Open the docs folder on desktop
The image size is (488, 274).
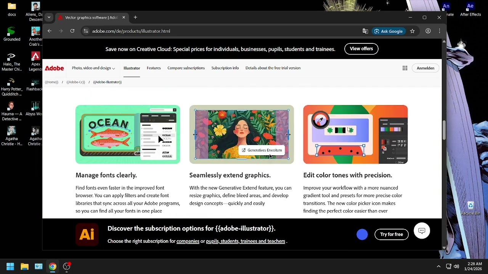pyautogui.click(x=12, y=10)
